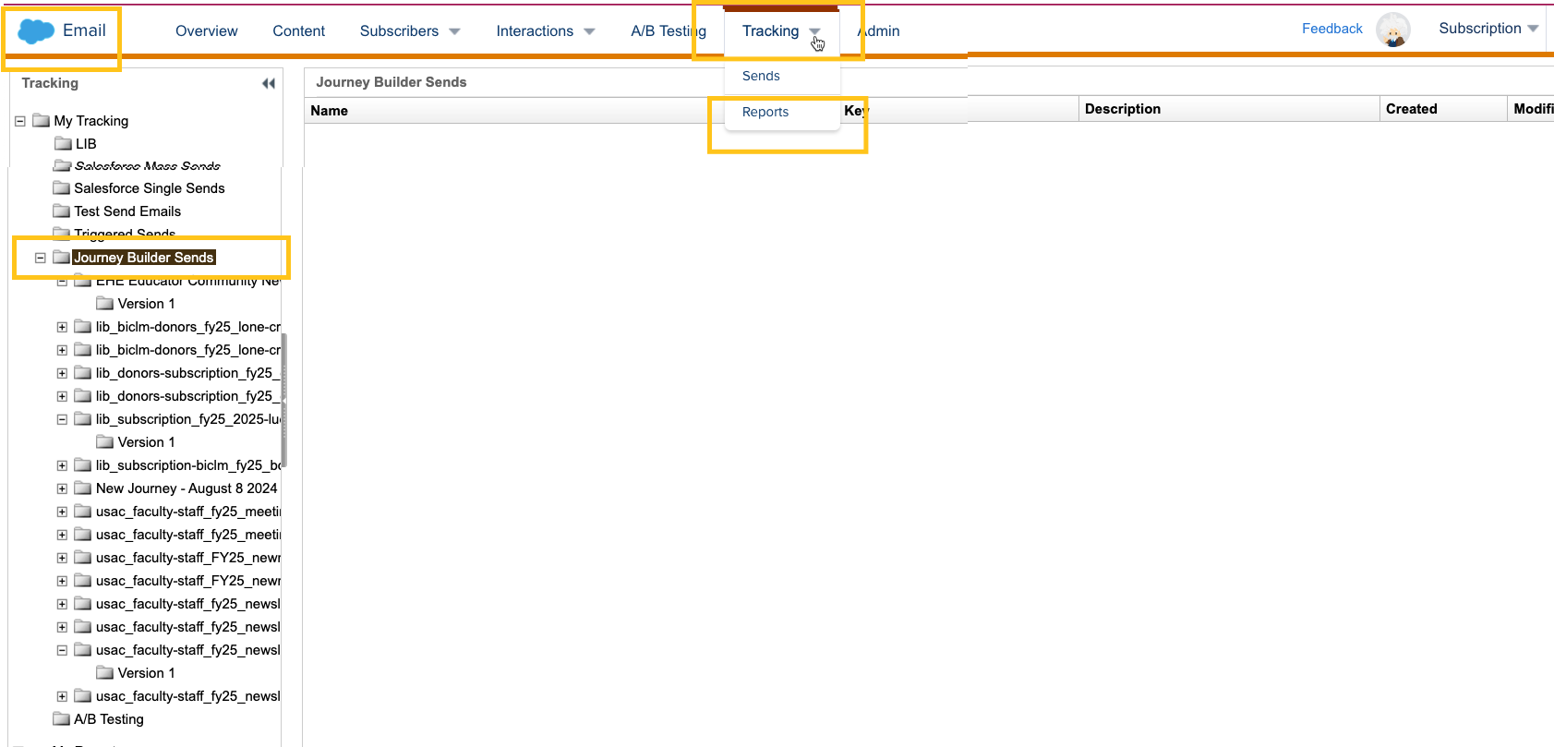Click the Salesforce cloud logo icon
Viewport: 1554px width, 747px height.
pos(36,31)
